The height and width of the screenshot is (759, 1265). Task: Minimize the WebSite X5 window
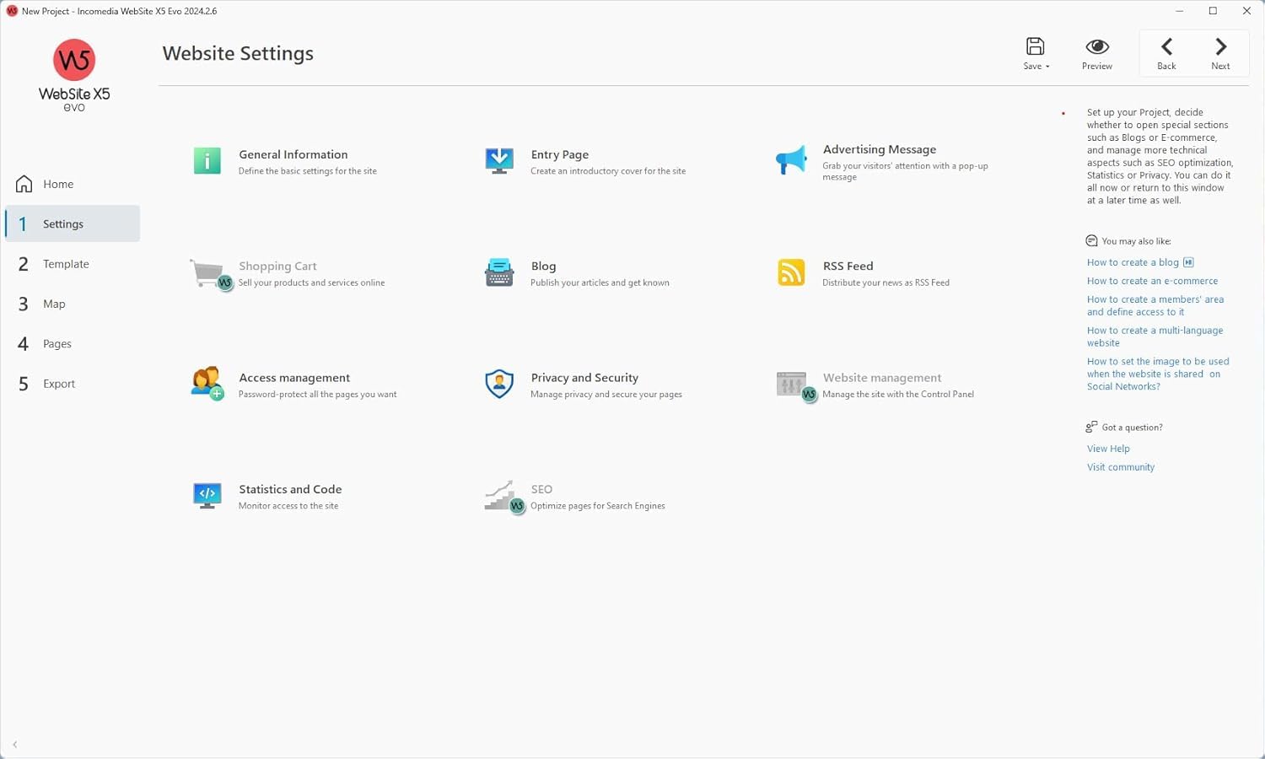coord(1179,11)
